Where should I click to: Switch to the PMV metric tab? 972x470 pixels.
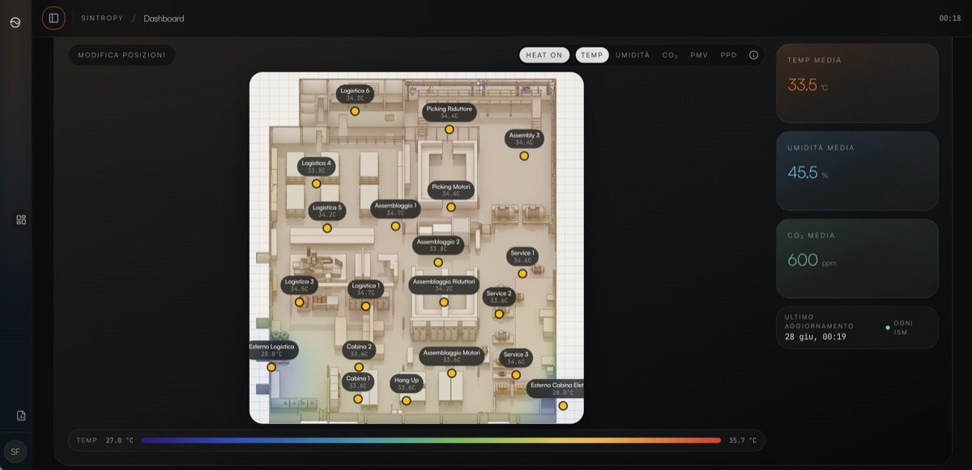[699, 55]
